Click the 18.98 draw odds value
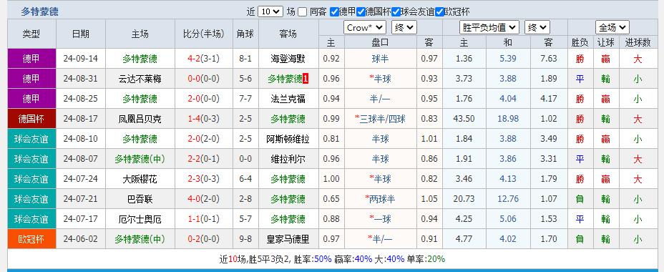The width and height of the screenshot is (664, 272). (x=508, y=119)
